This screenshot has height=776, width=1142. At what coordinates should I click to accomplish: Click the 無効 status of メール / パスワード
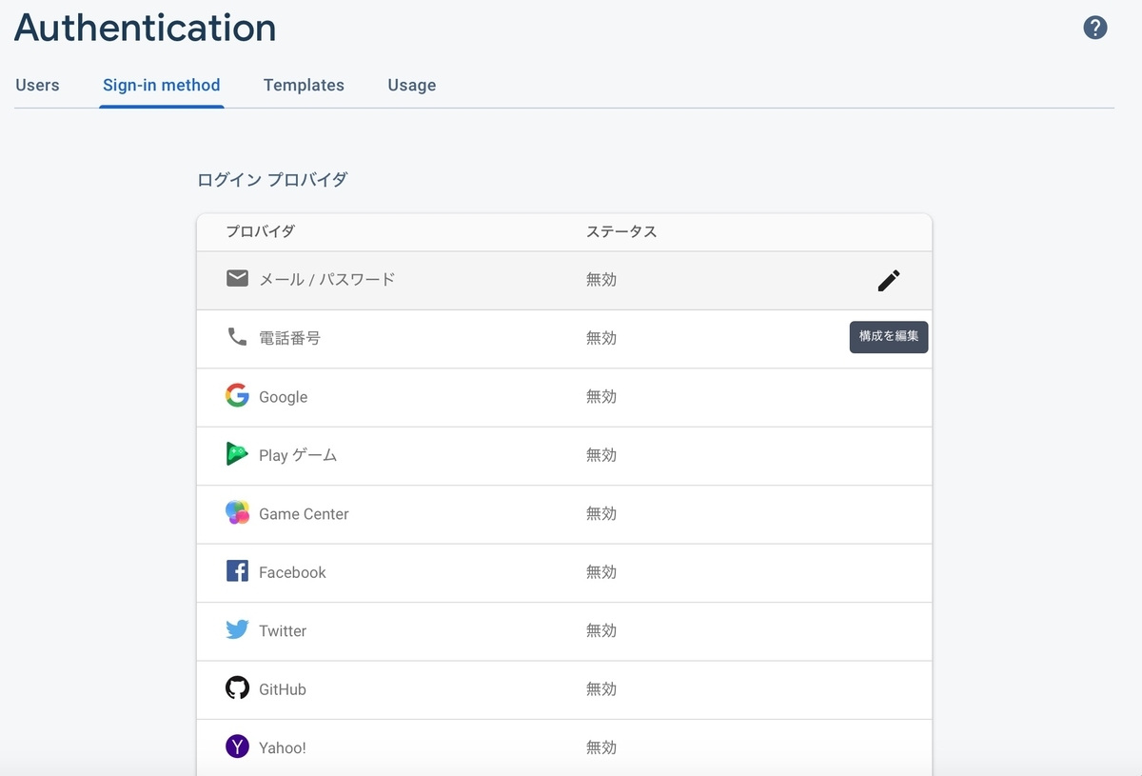(x=601, y=280)
